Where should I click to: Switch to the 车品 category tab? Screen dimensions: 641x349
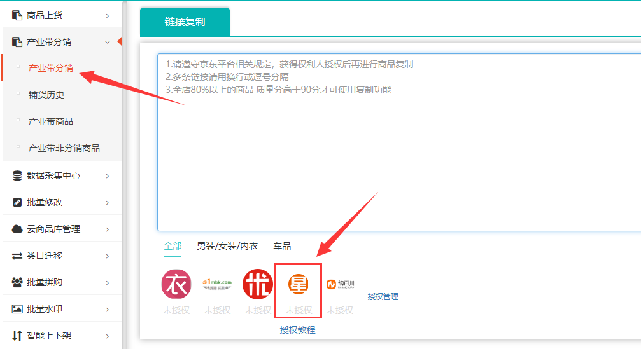(x=282, y=246)
